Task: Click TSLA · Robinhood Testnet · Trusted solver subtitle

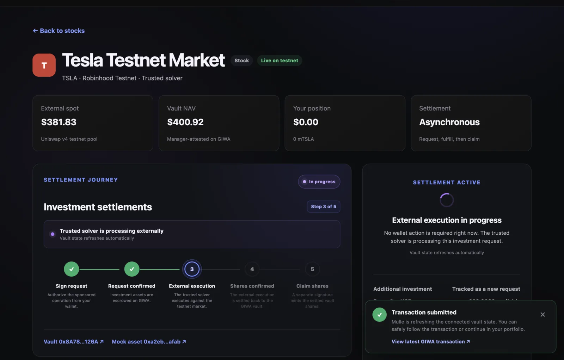Action: pos(122,78)
